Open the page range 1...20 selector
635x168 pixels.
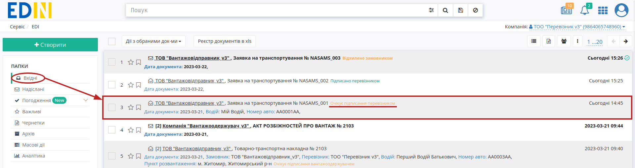point(595,42)
